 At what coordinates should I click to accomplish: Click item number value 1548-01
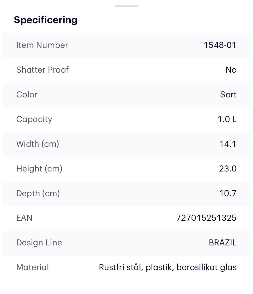click(x=220, y=45)
